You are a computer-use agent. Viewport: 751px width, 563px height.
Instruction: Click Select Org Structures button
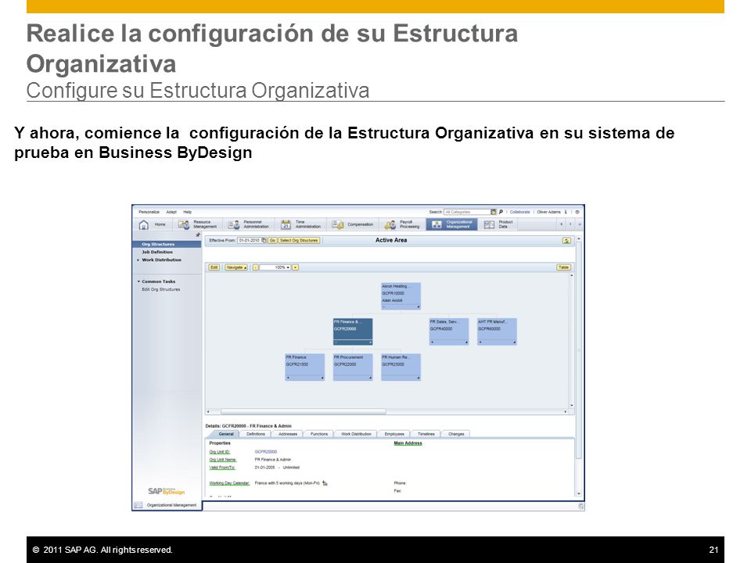click(x=300, y=240)
